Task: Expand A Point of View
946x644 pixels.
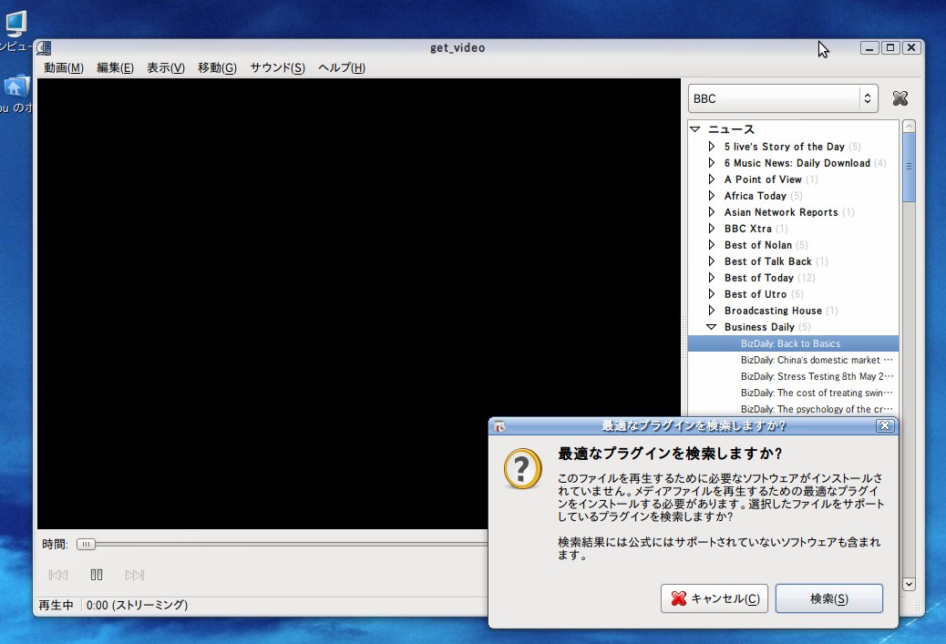Action: point(712,179)
